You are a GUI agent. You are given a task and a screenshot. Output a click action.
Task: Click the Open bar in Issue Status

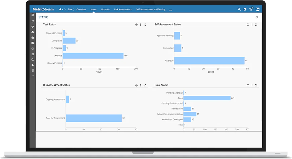pos(207,98)
